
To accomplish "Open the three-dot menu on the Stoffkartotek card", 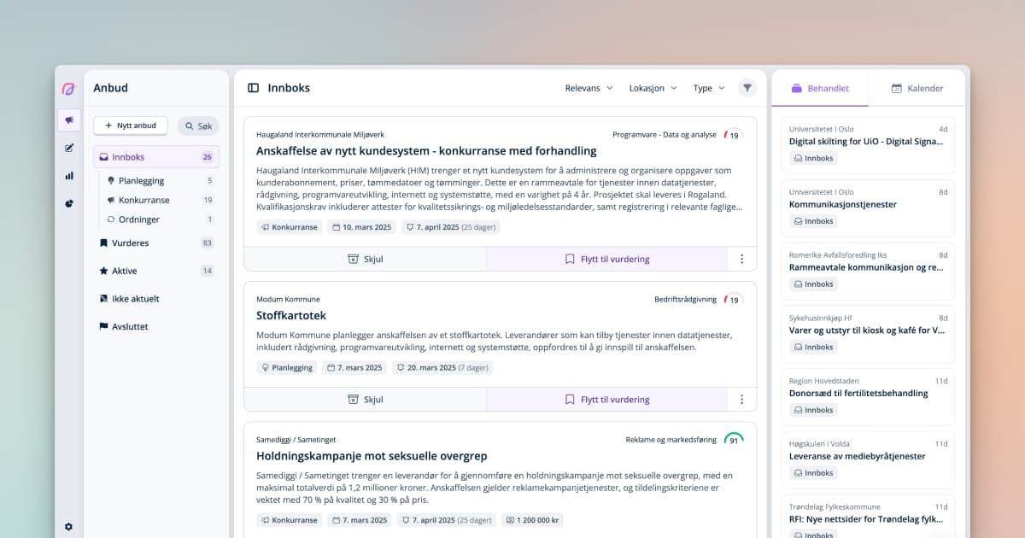I will (741, 399).
